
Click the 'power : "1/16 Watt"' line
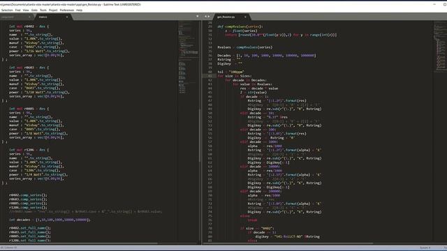(x=39, y=51)
